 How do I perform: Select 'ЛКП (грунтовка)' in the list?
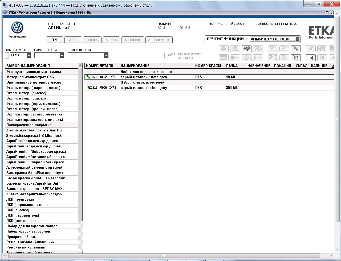click(42, 199)
